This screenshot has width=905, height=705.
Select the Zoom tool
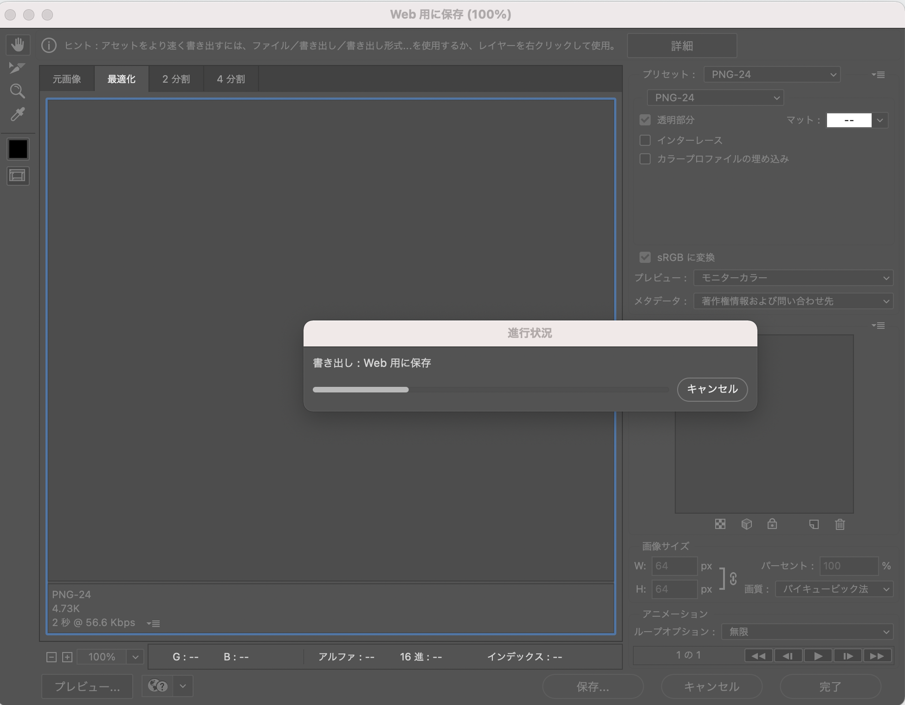18,91
